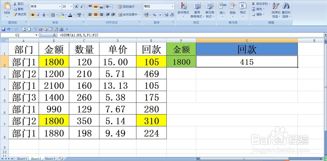
Task: Open underline style dropdown arrow
Action: (48, 15)
